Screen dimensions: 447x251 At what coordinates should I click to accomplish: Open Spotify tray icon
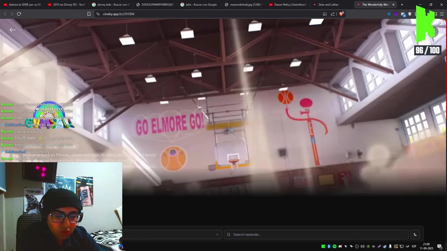pos(335,246)
